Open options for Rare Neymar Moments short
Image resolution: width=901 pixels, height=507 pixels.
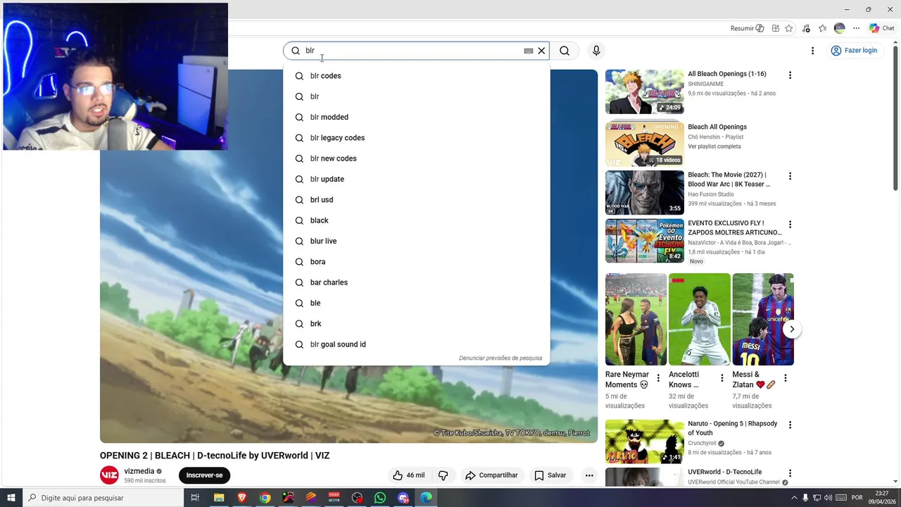[x=658, y=378]
